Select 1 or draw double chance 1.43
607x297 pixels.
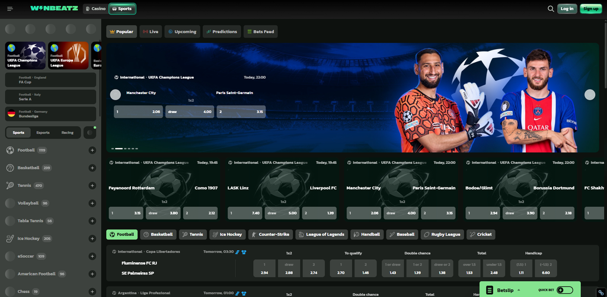click(x=392, y=269)
